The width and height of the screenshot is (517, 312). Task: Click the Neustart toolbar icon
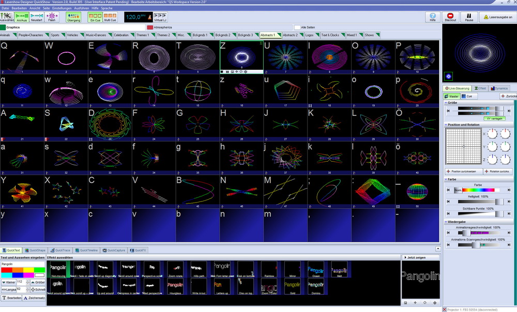[37, 17]
